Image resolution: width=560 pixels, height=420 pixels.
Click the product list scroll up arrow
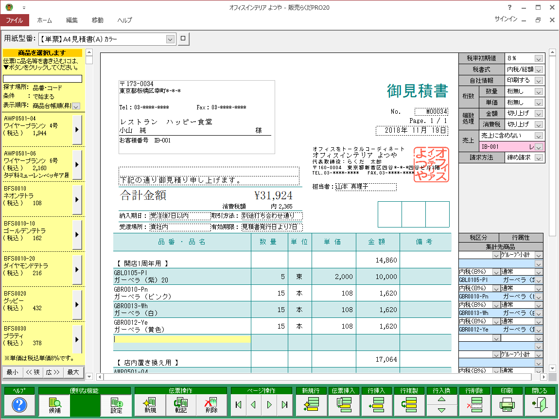[89, 52]
